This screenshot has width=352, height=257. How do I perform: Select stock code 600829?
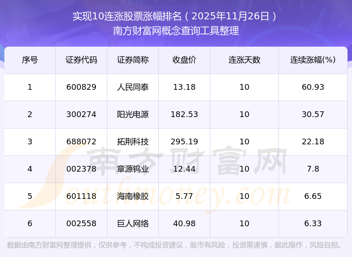[81, 87]
